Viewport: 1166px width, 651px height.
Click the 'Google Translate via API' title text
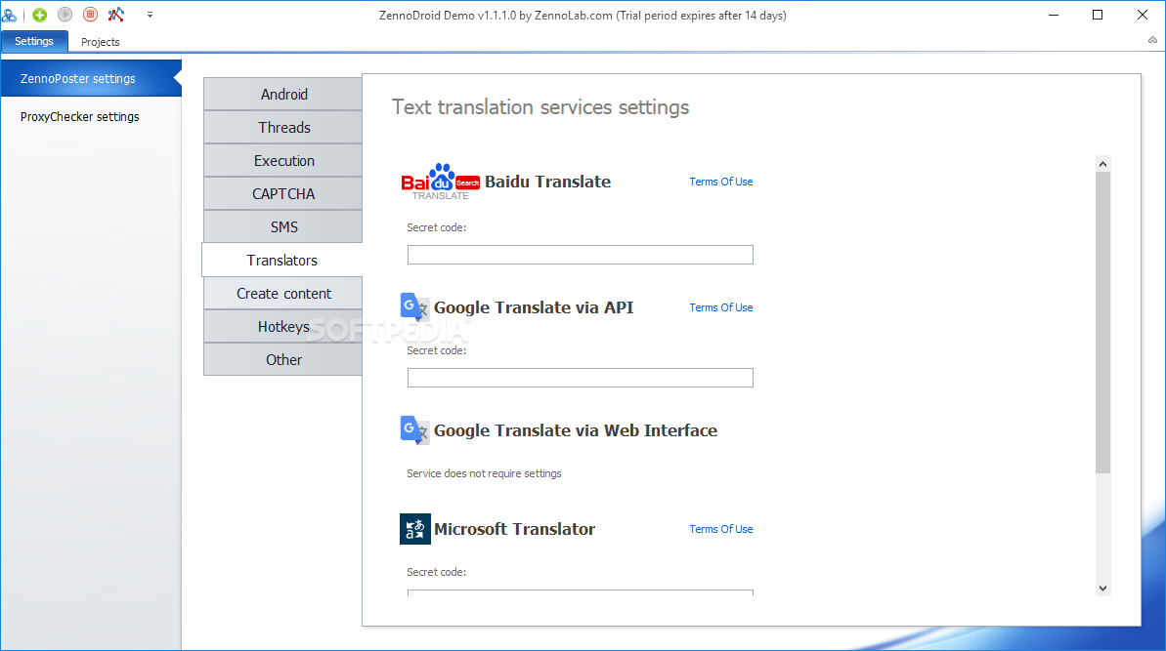coord(534,307)
